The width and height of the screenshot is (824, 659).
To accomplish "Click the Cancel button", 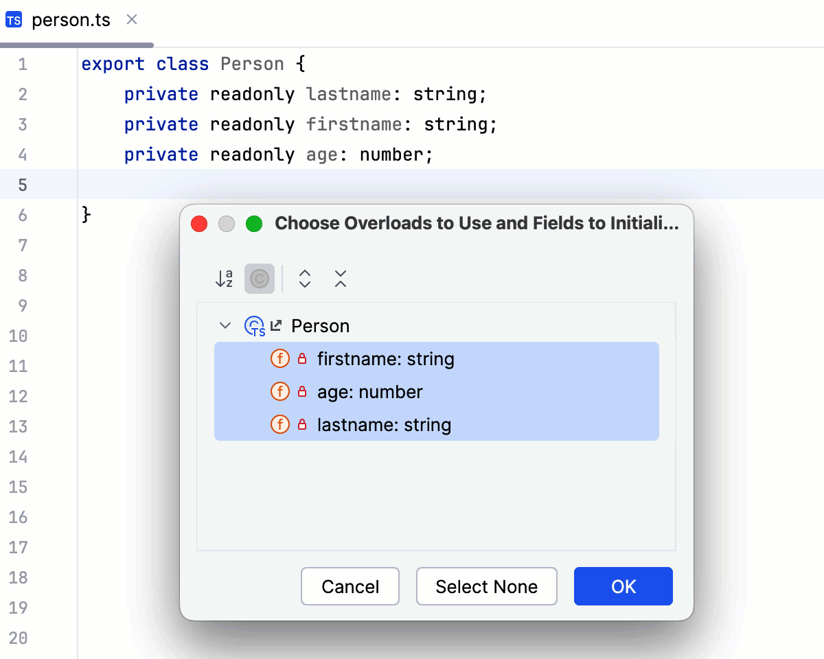I will 350,586.
